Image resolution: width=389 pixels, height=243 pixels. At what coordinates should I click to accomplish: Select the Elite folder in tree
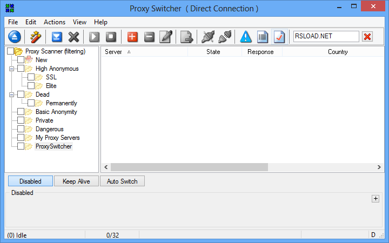coord(51,86)
